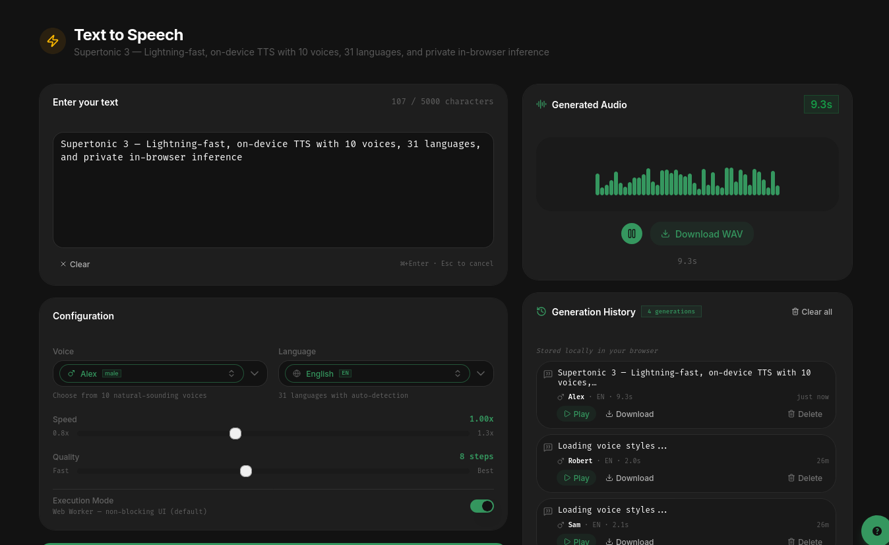Toggle the Execution Mode Web Worker switch

coord(482,506)
